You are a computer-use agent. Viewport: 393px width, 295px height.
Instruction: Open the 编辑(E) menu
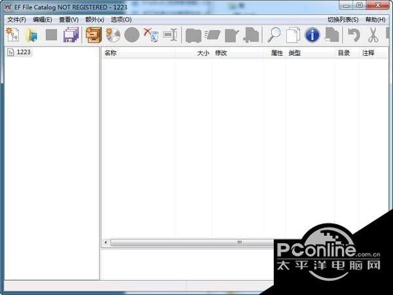[x=43, y=20]
